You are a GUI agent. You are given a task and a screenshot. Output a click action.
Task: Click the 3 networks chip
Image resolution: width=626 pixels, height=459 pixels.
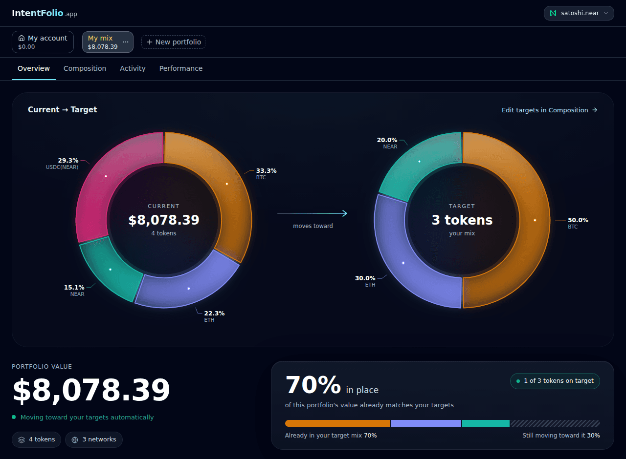94,439
